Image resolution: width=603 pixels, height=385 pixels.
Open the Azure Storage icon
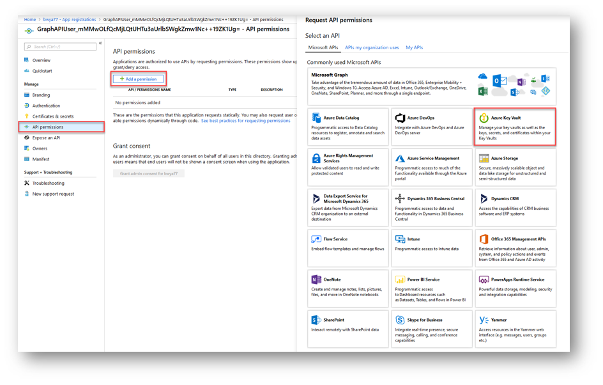pos(484,158)
